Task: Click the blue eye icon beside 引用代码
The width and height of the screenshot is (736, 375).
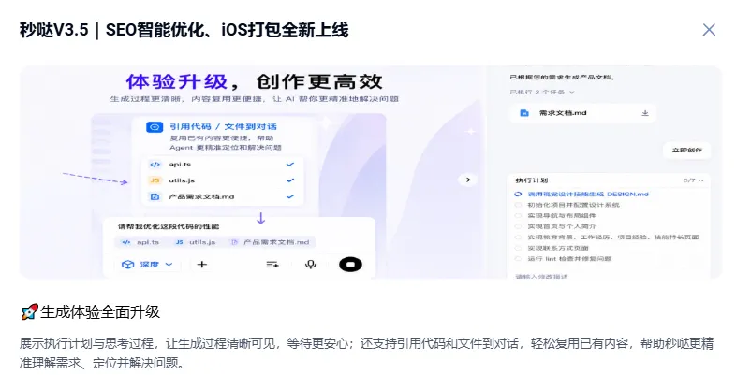Action: pyautogui.click(x=155, y=127)
